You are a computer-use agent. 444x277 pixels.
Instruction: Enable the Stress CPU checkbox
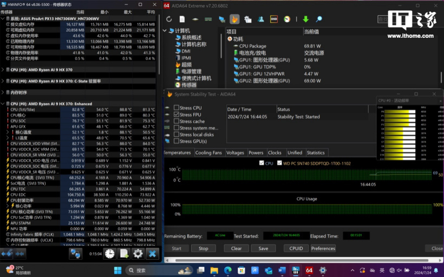[x=176, y=108]
